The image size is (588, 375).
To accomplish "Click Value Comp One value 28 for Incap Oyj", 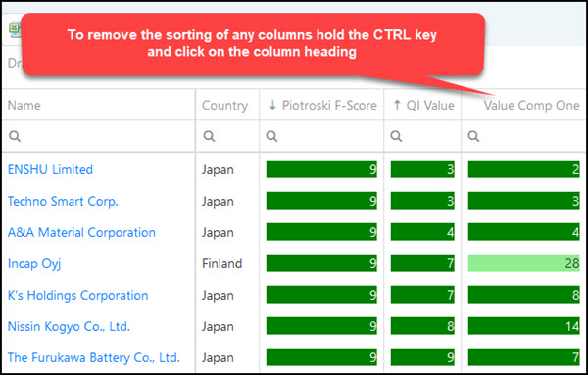I will (x=524, y=263).
